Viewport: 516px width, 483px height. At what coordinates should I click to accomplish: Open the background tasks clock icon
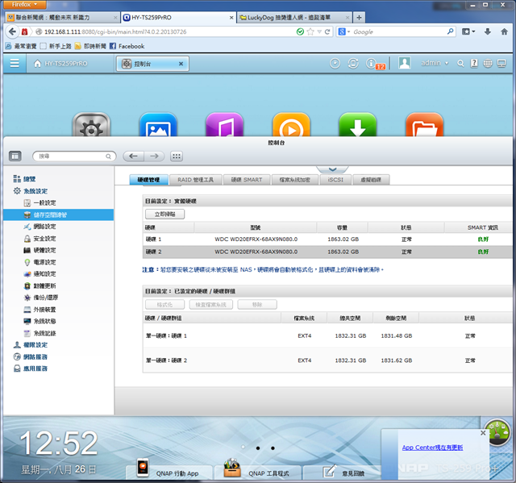(x=335, y=63)
